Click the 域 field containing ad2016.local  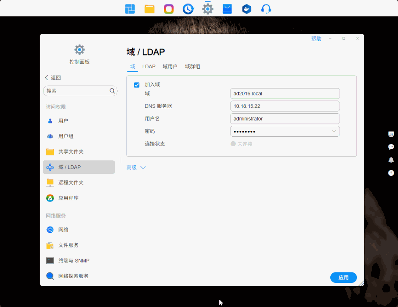pos(285,94)
